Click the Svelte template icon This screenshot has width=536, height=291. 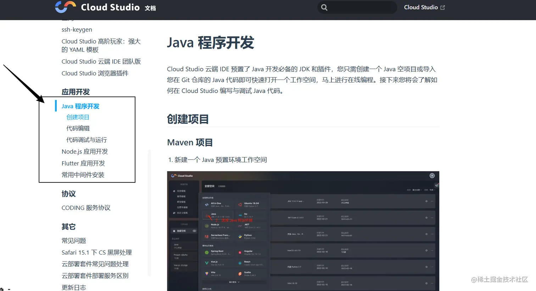pos(240,274)
